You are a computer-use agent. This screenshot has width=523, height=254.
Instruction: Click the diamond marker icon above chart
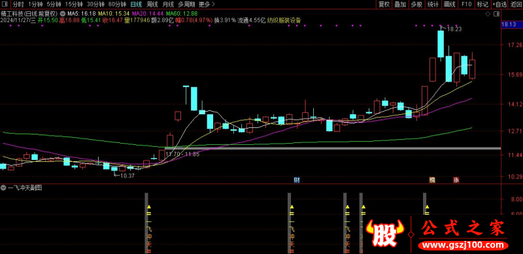coord(488,14)
